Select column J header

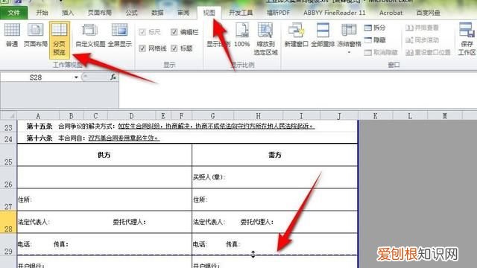point(339,116)
